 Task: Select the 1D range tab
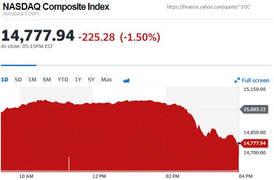point(5,80)
